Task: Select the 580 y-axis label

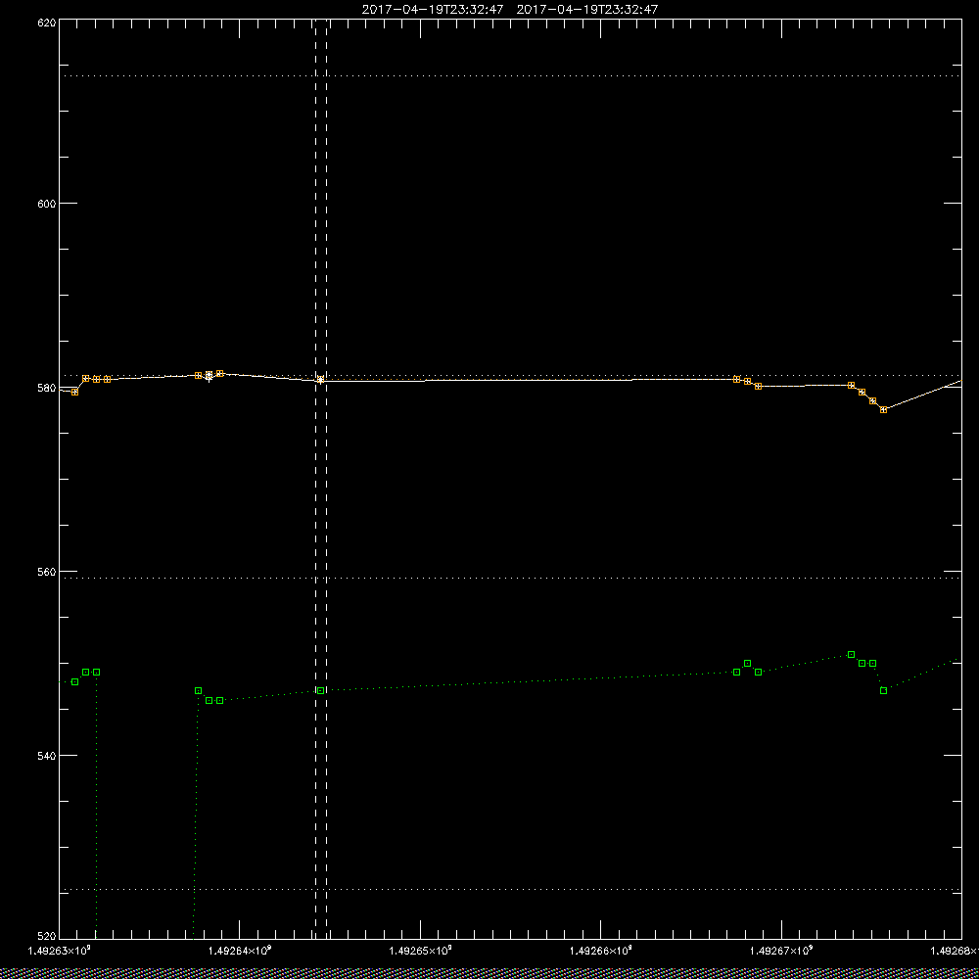Action: [47, 388]
